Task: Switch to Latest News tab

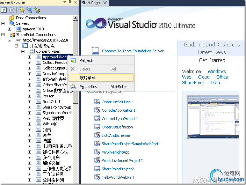Action: click(x=212, y=52)
